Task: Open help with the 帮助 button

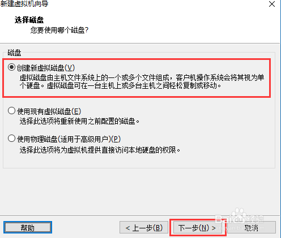Action: tap(28, 227)
